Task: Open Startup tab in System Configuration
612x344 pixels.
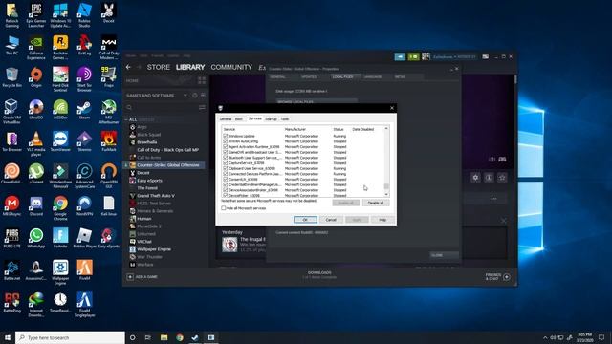Action: pyautogui.click(x=272, y=118)
